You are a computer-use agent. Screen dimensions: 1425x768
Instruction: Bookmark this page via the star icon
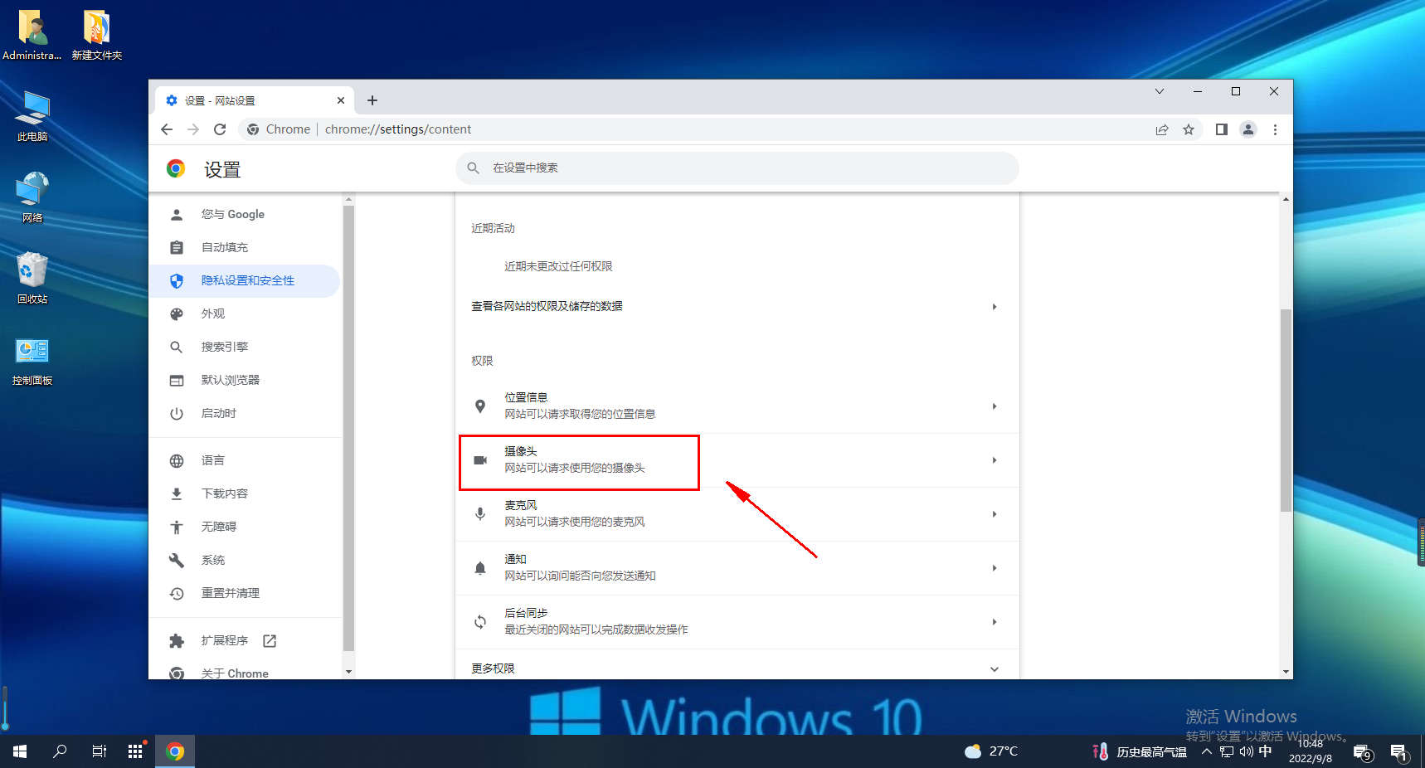(1189, 129)
